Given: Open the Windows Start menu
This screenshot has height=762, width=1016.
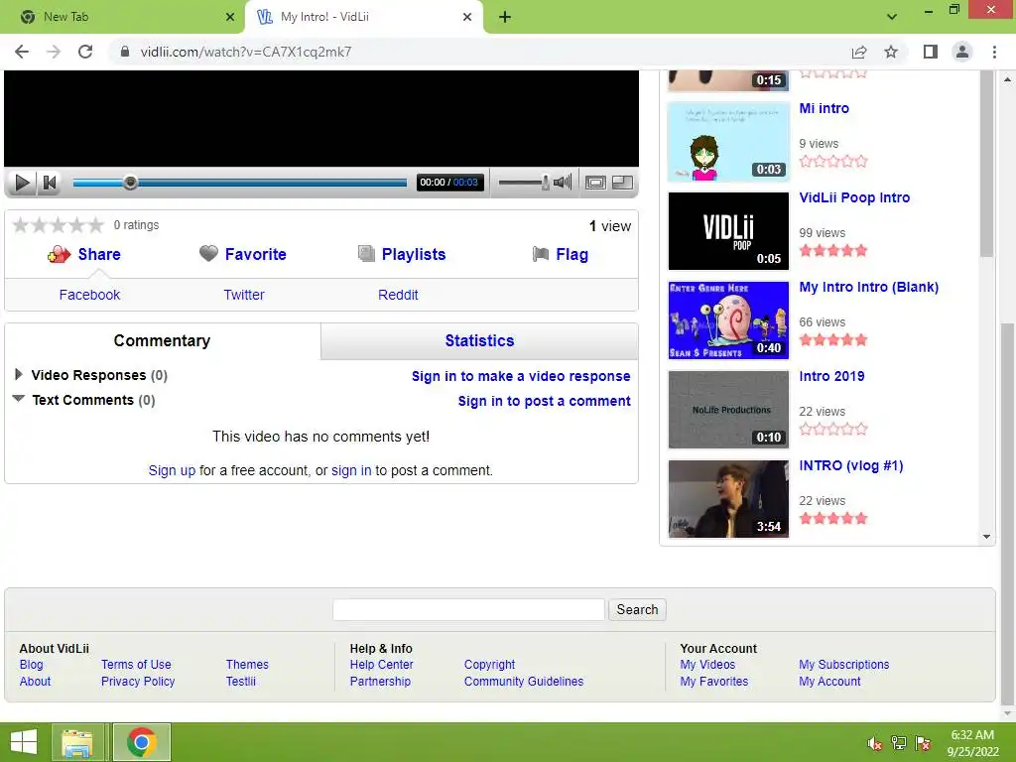Looking at the screenshot, I should [24, 742].
